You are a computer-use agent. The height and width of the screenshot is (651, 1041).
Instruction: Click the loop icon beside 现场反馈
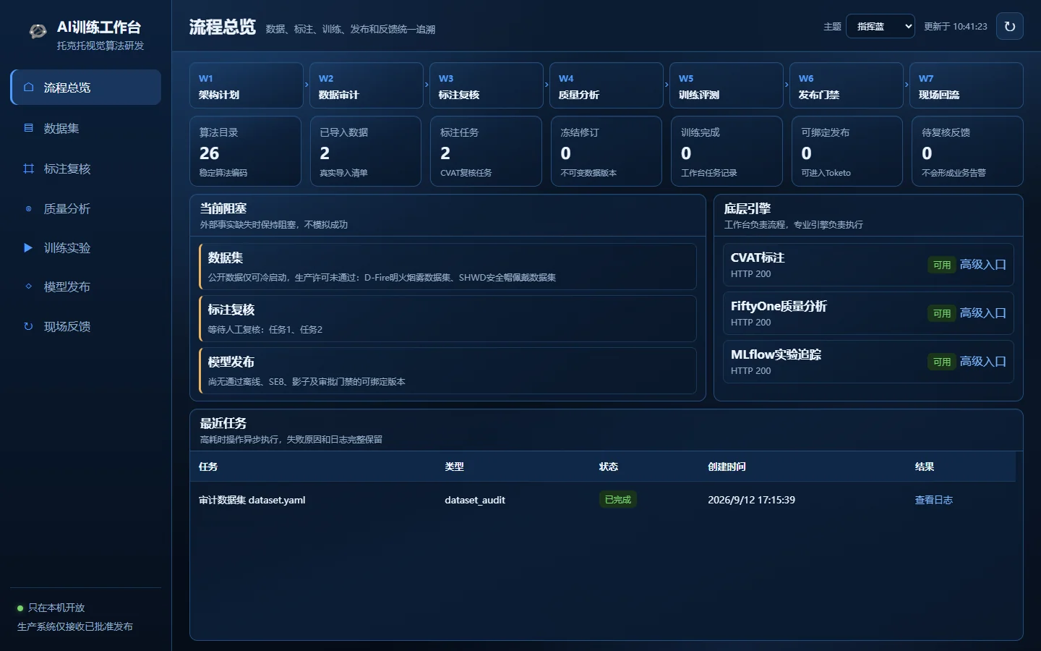pyautogui.click(x=29, y=326)
